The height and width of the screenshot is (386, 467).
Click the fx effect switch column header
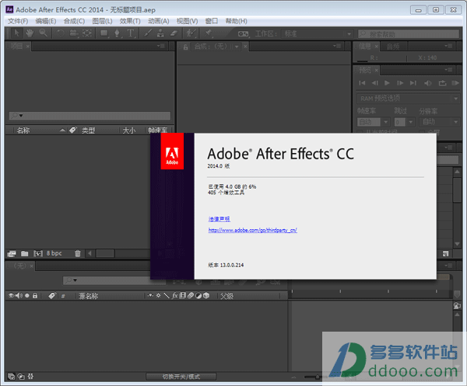(175, 295)
